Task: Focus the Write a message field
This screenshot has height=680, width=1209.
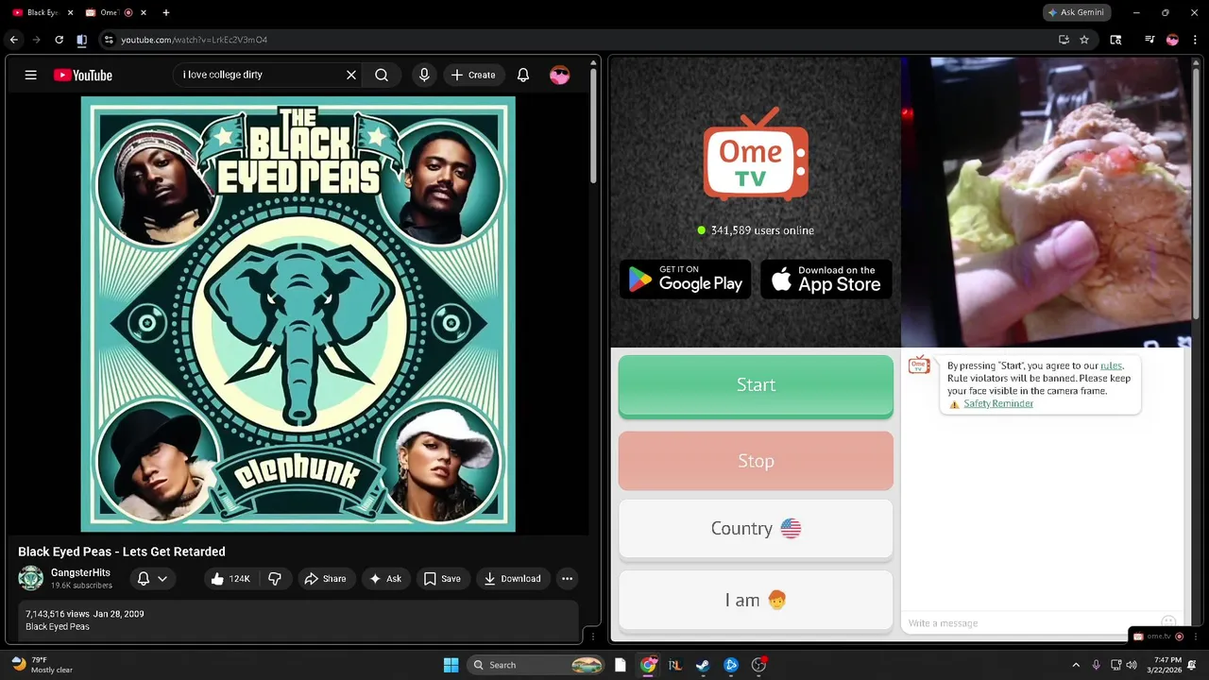Action: (x=1030, y=623)
